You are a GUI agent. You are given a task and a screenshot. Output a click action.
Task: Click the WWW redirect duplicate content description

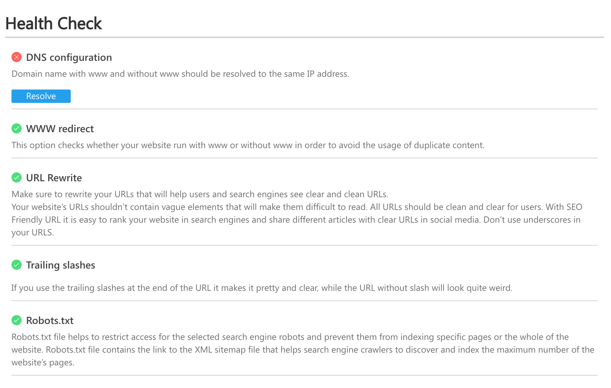point(248,145)
